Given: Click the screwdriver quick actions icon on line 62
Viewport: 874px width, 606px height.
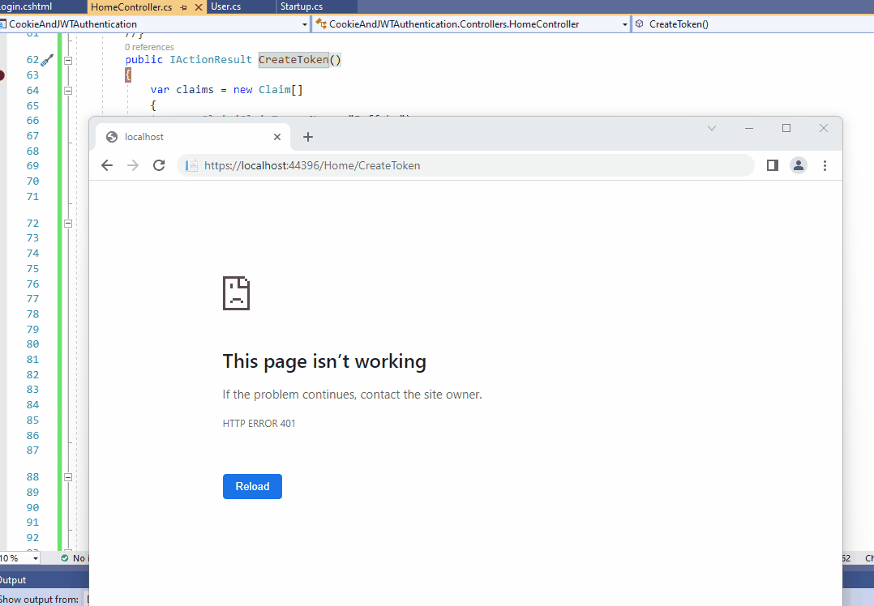Looking at the screenshot, I should click(47, 60).
